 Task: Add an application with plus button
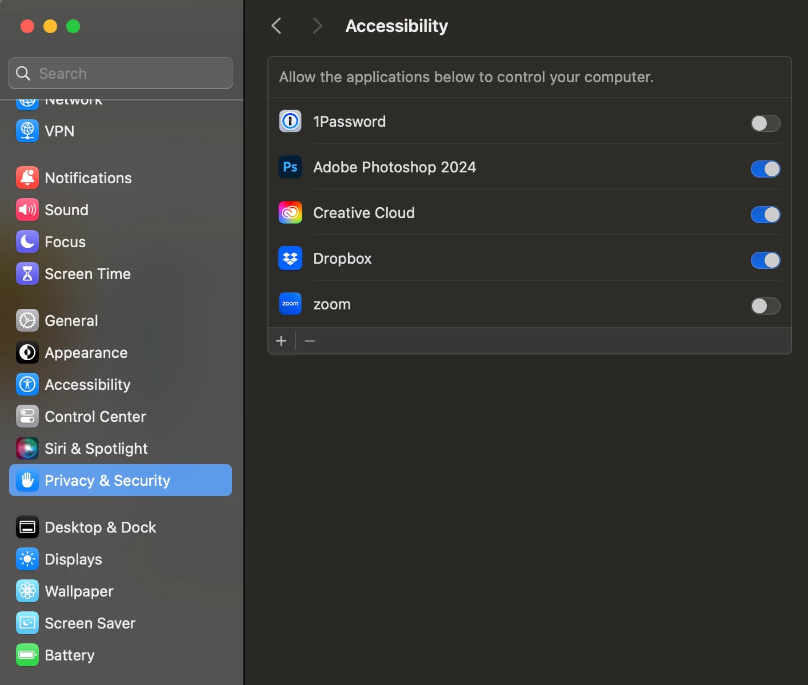coord(281,341)
